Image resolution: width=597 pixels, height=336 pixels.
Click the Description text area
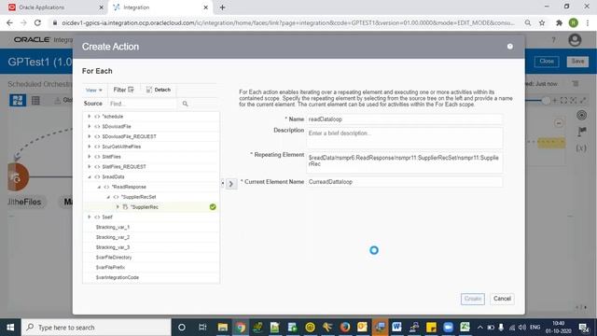(x=404, y=137)
